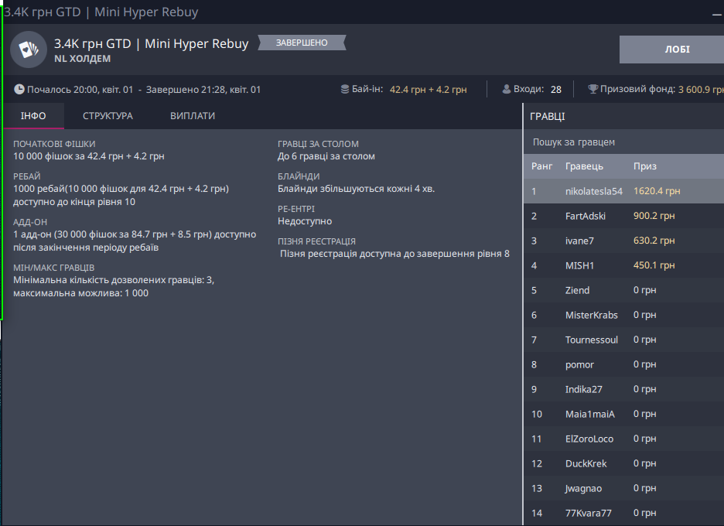Focus the Пошук за гравцем search field
Image resolution: width=724 pixels, height=526 pixels.
[x=623, y=142]
